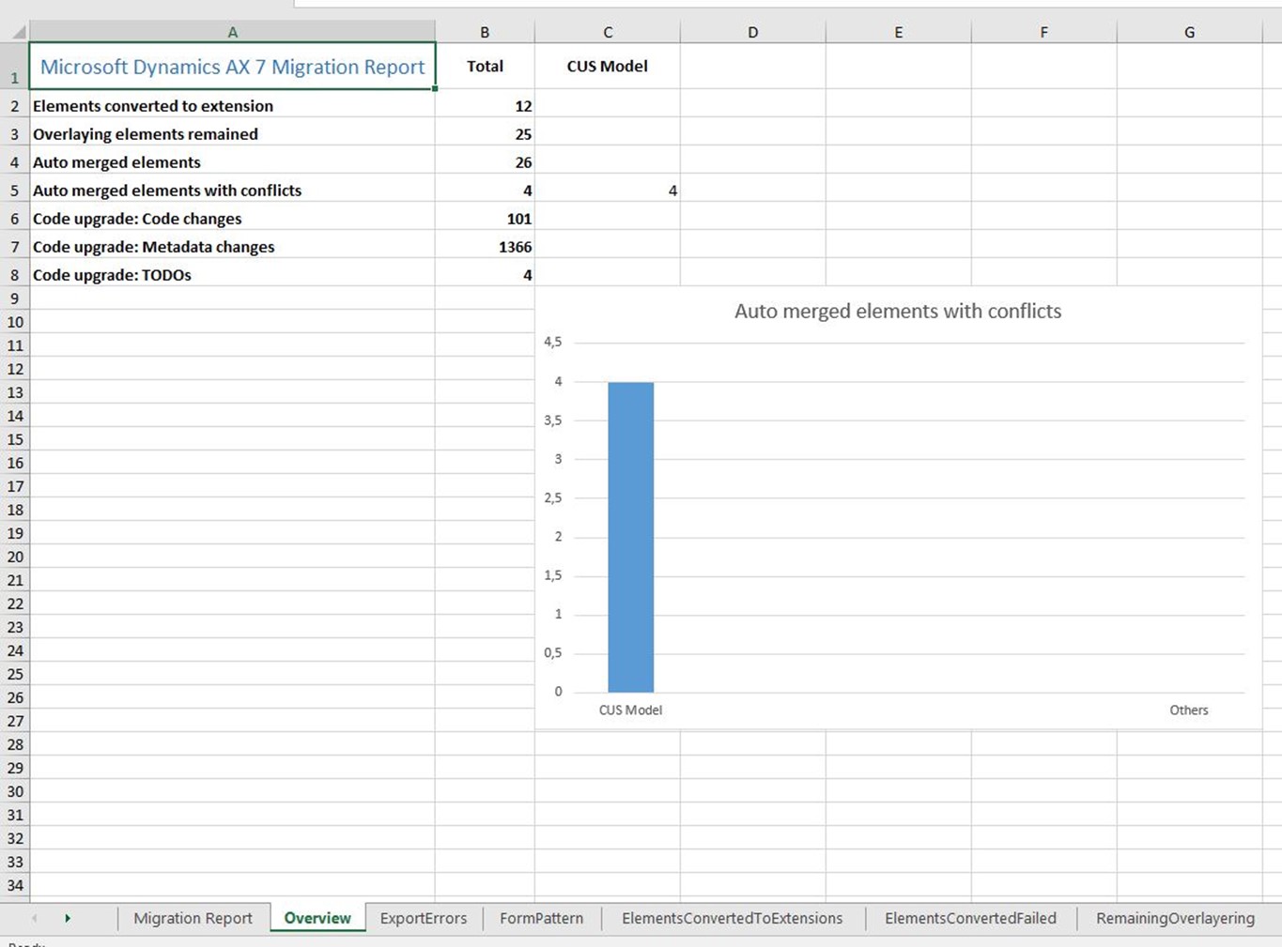Click the chart title 'Auto merged elements with conflicts'
This screenshot has height=947, width=1282.
[x=898, y=311]
